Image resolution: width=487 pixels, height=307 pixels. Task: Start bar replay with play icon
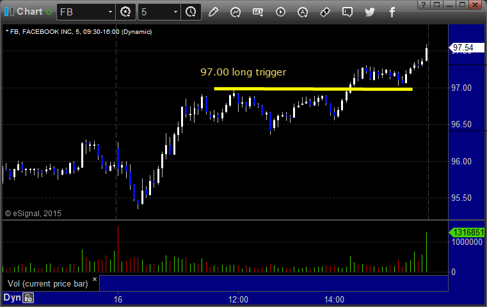[x=280, y=12]
